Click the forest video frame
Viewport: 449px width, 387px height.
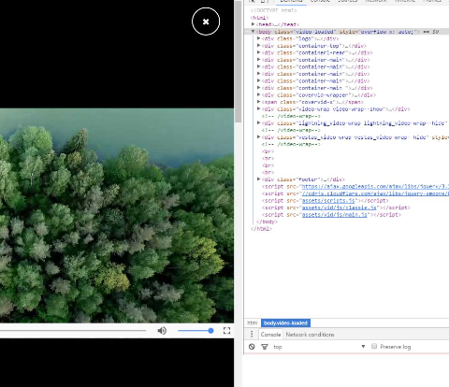(117, 215)
